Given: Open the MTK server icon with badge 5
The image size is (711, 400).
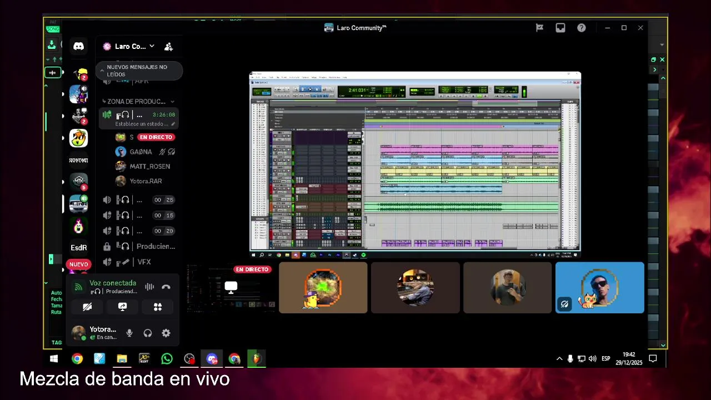Looking at the screenshot, I should click(x=78, y=182).
